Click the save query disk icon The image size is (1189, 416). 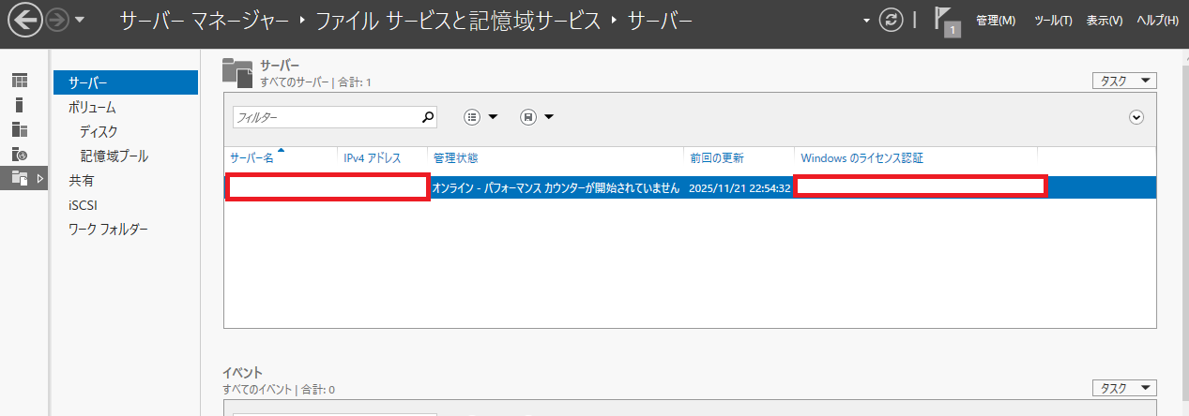[528, 117]
